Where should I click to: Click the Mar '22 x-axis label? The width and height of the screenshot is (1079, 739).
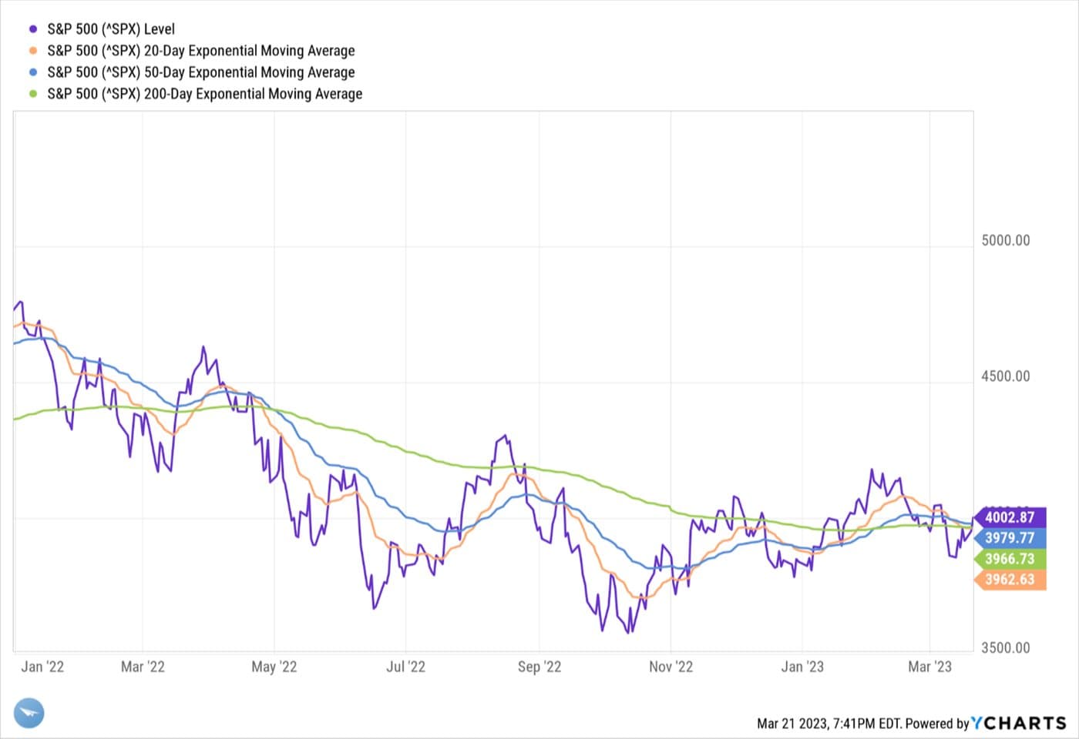pyautogui.click(x=143, y=667)
